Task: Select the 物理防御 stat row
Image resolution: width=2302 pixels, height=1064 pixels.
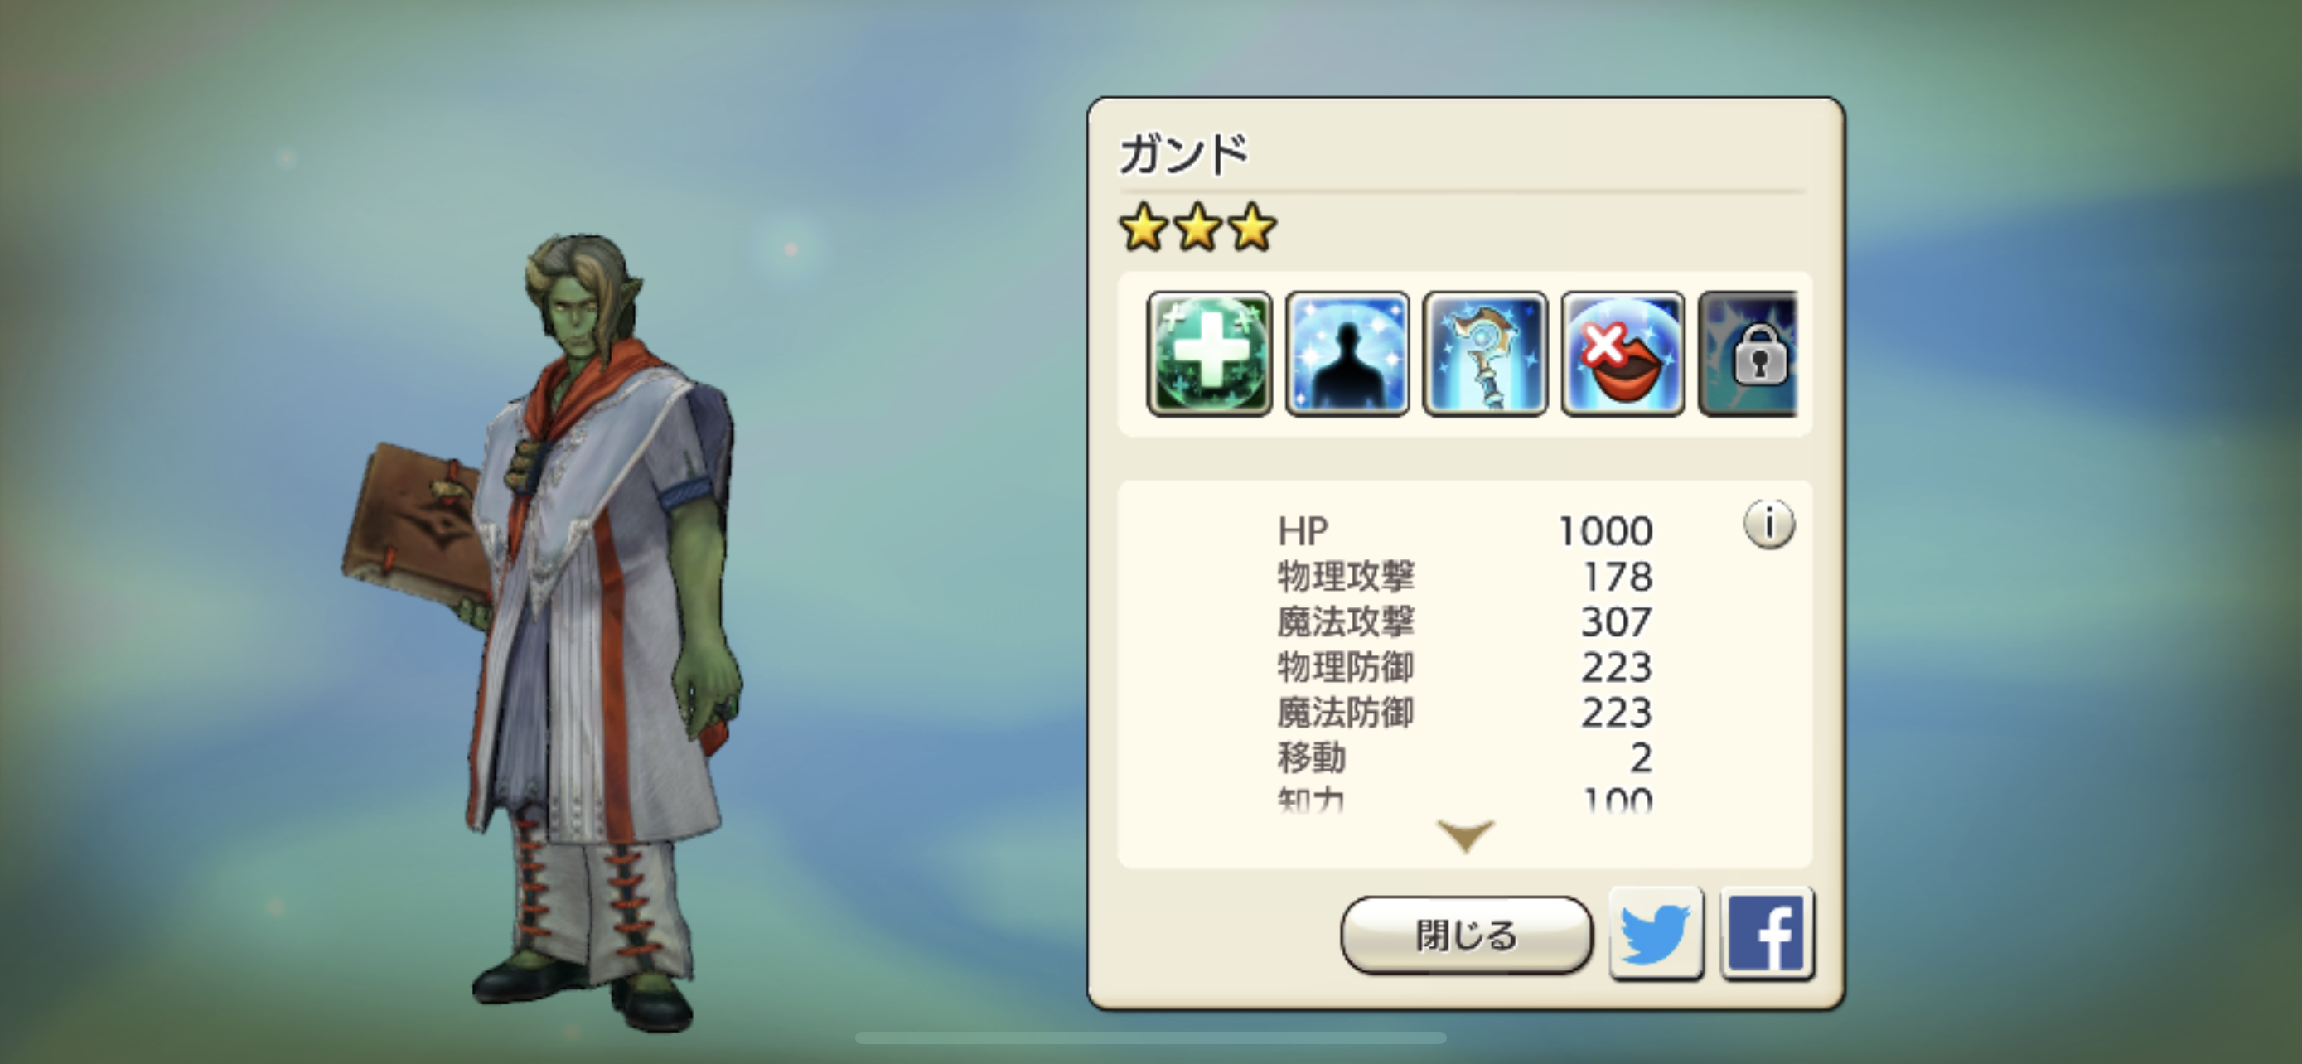Action: 1466,667
